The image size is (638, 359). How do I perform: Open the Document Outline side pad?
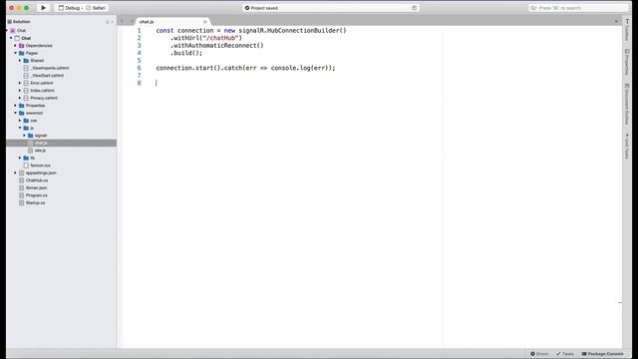tap(627, 104)
